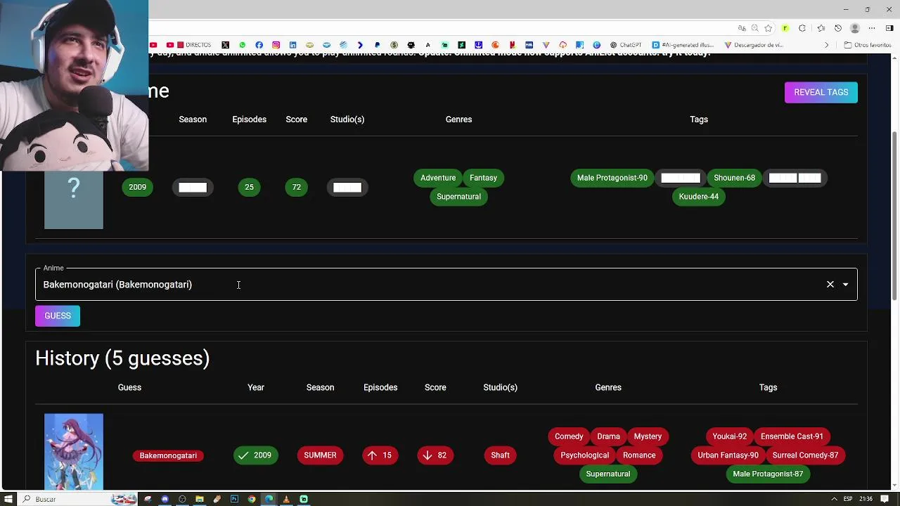Click the translate page icon
Viewport: 900px width, 506px height.
click(742, 28)
